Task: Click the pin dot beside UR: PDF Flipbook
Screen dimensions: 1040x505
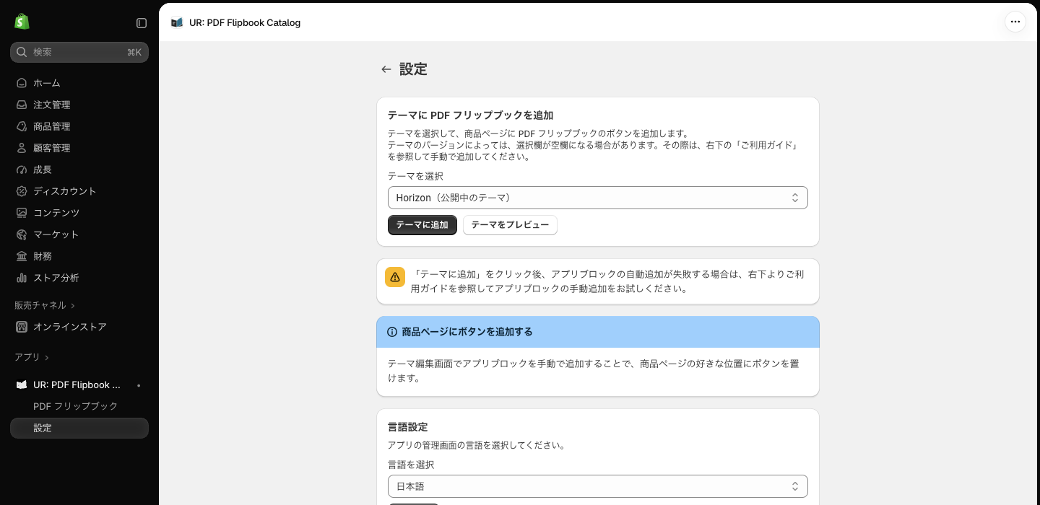Action: (x=139, y=385)
